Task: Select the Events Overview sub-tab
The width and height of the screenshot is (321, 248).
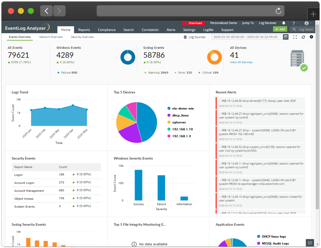Action: pyautogui.click(x=20, y=37)
